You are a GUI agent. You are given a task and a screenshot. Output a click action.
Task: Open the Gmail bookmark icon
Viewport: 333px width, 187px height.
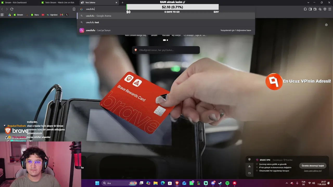click(x=62, y=15)
